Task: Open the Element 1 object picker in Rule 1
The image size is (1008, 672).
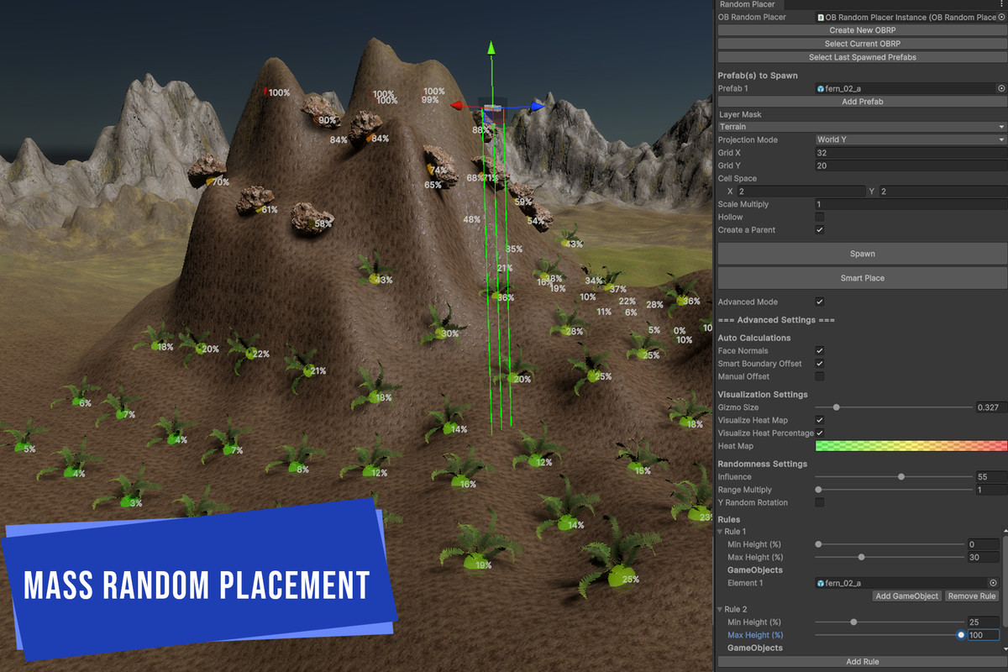Action: click(x=993, y=583)
